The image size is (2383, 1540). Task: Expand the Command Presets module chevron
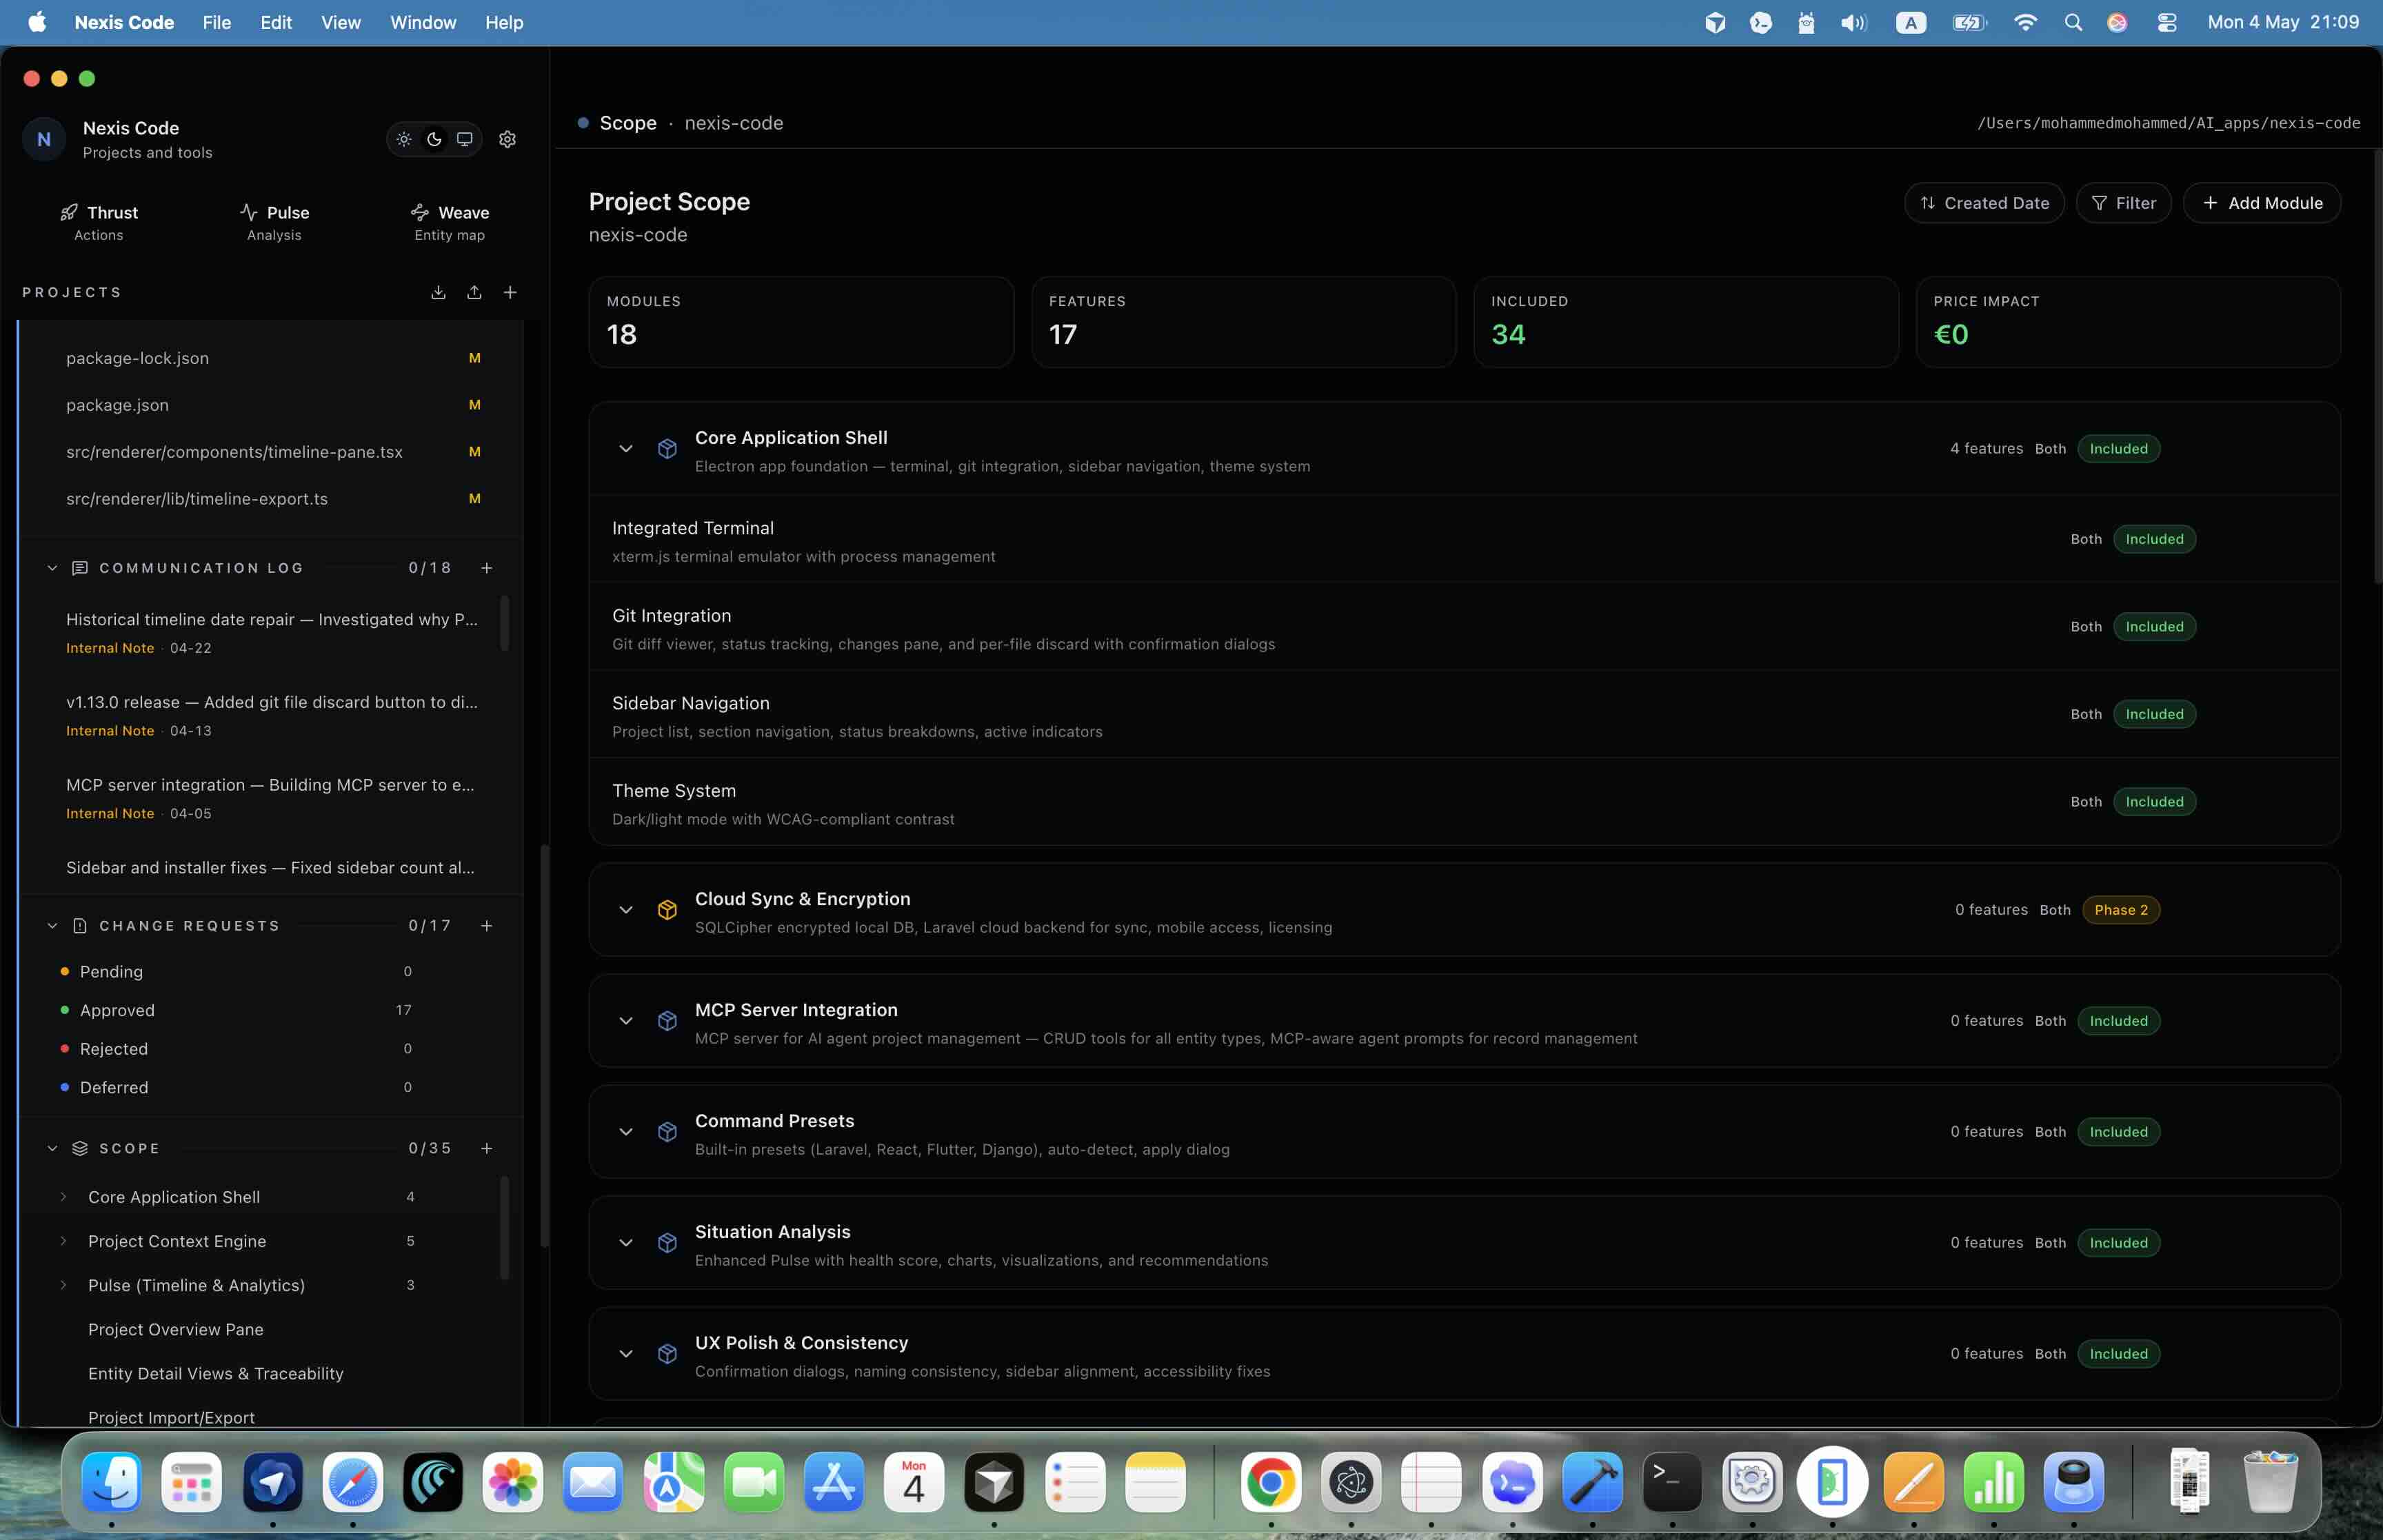(x=626, y=1132)
